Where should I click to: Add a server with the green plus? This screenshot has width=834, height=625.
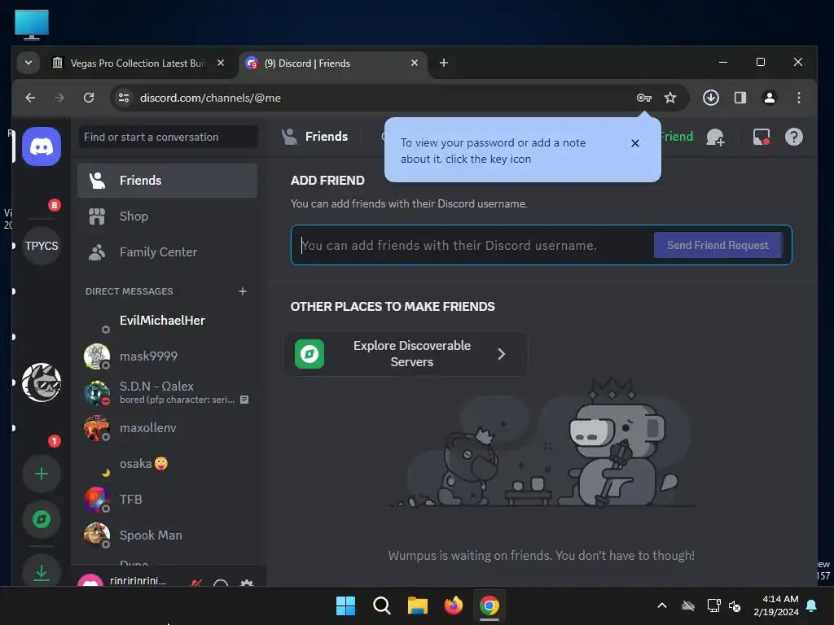(x=42, y=474)
